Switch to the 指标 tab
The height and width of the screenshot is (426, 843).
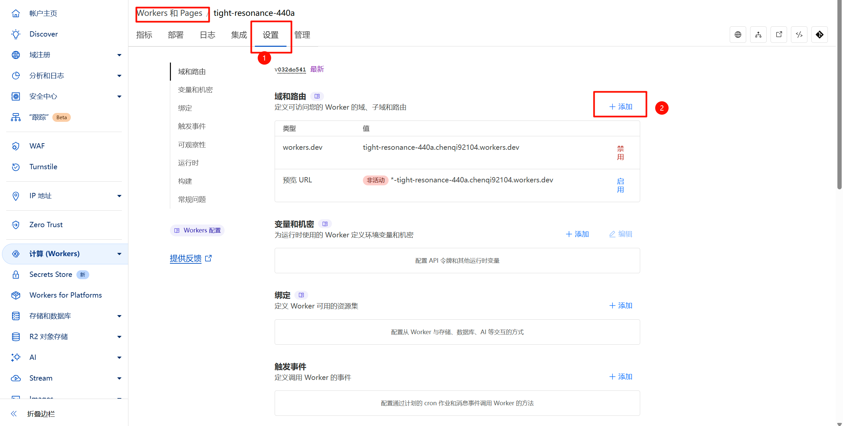[x=144, y=35]
